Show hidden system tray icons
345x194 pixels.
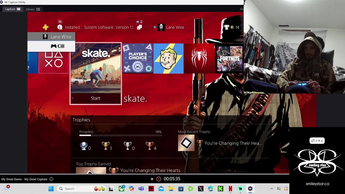[272, 189]
